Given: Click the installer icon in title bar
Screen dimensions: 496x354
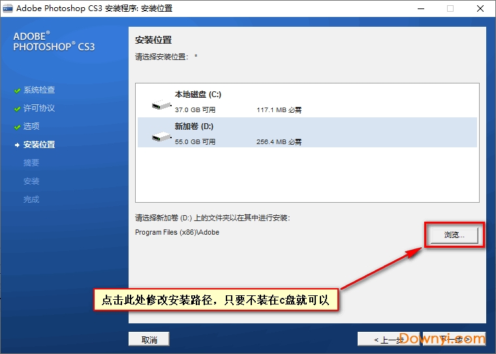Looking at the screenshot, I should pos(8,8).
